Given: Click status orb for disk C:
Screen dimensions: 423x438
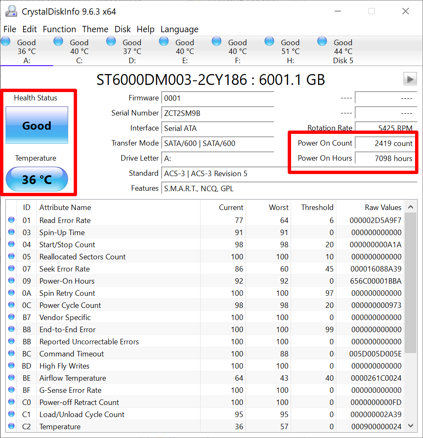Looking at the screenshot, I should [58, 41].
